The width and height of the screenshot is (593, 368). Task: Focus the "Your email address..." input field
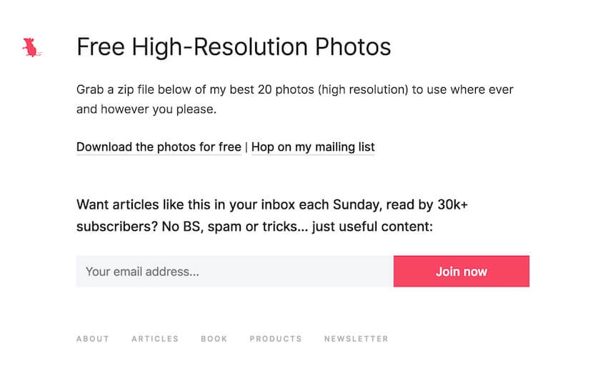tap(234, 272)
